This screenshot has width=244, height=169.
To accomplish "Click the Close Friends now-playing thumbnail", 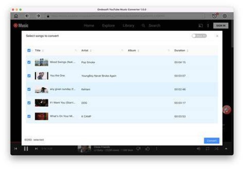I will click(x=84, y=149).
